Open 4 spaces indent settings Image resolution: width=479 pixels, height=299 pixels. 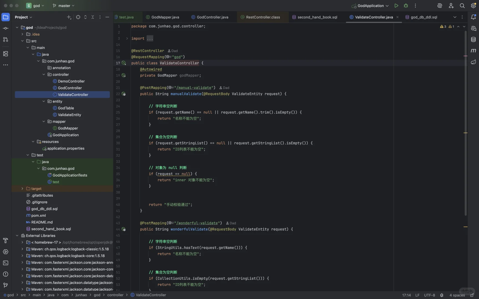457,295
